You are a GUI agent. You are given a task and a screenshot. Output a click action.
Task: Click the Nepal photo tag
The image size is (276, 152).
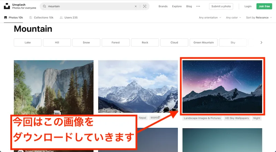tap(142, 118)
